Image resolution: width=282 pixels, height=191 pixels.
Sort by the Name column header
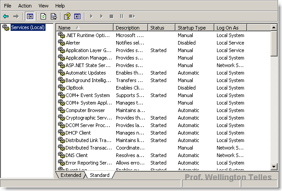click(x=85, y=28)
